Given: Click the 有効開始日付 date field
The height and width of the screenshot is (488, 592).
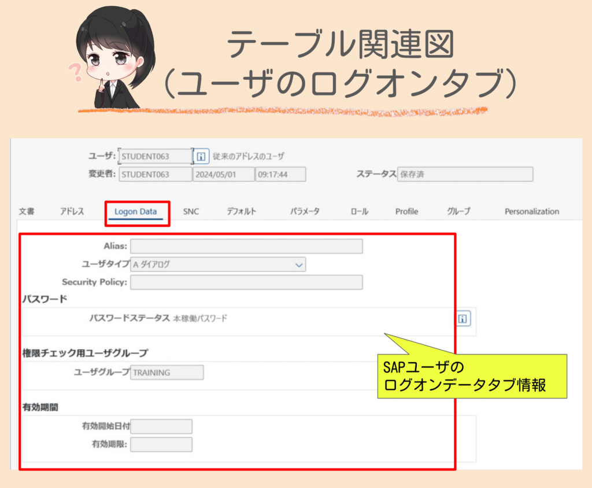Looking at the screenshot, I should click(x=161, y=426).
